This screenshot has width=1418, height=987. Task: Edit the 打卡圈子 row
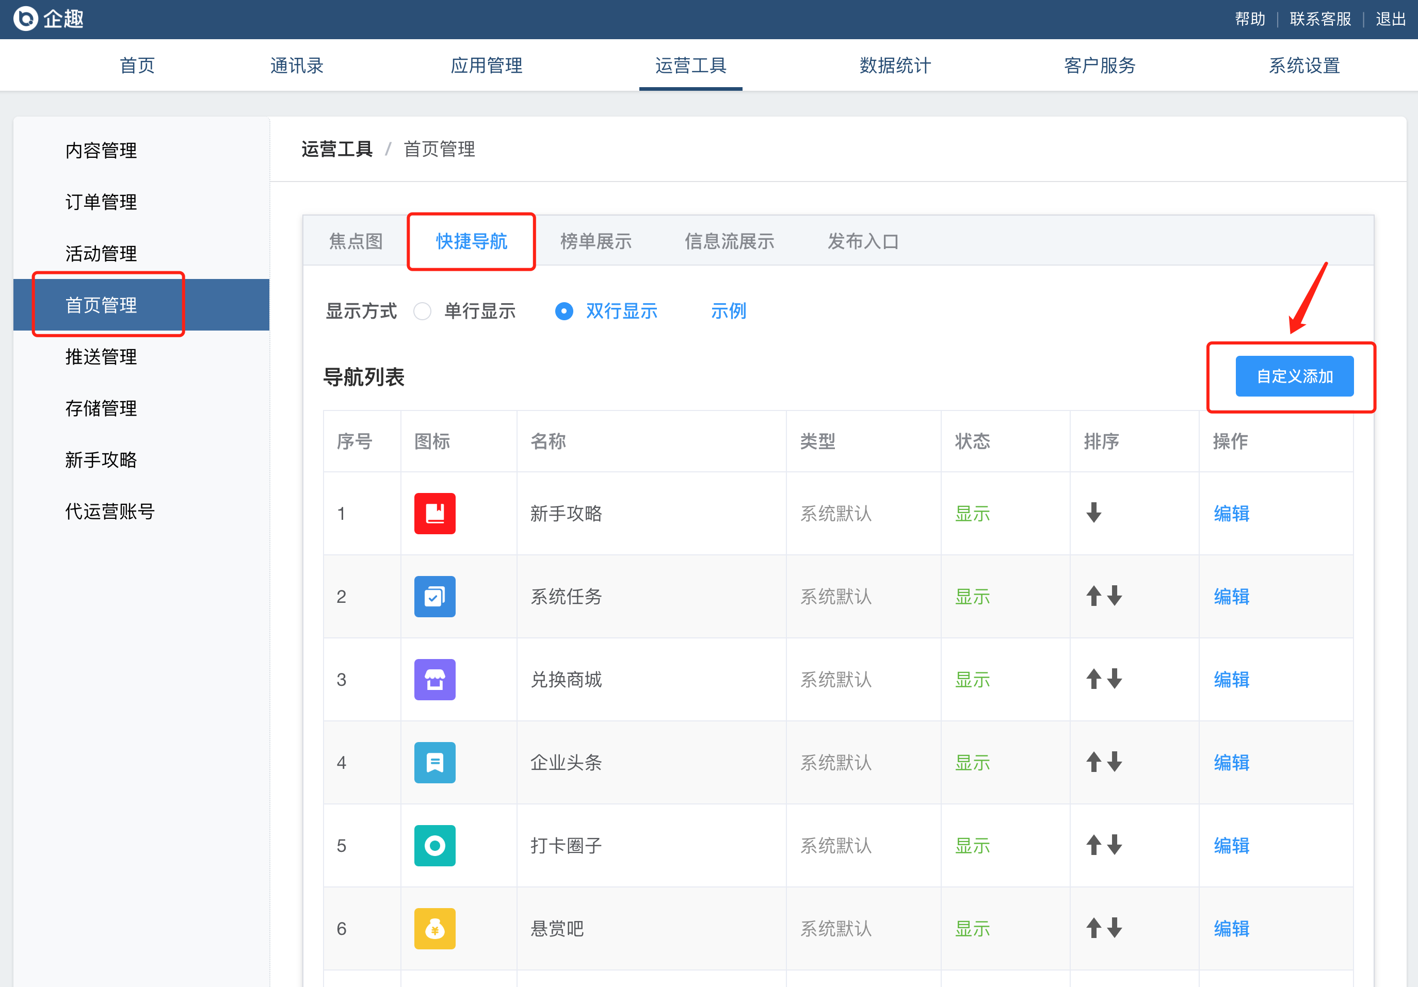click(1232, 846)
